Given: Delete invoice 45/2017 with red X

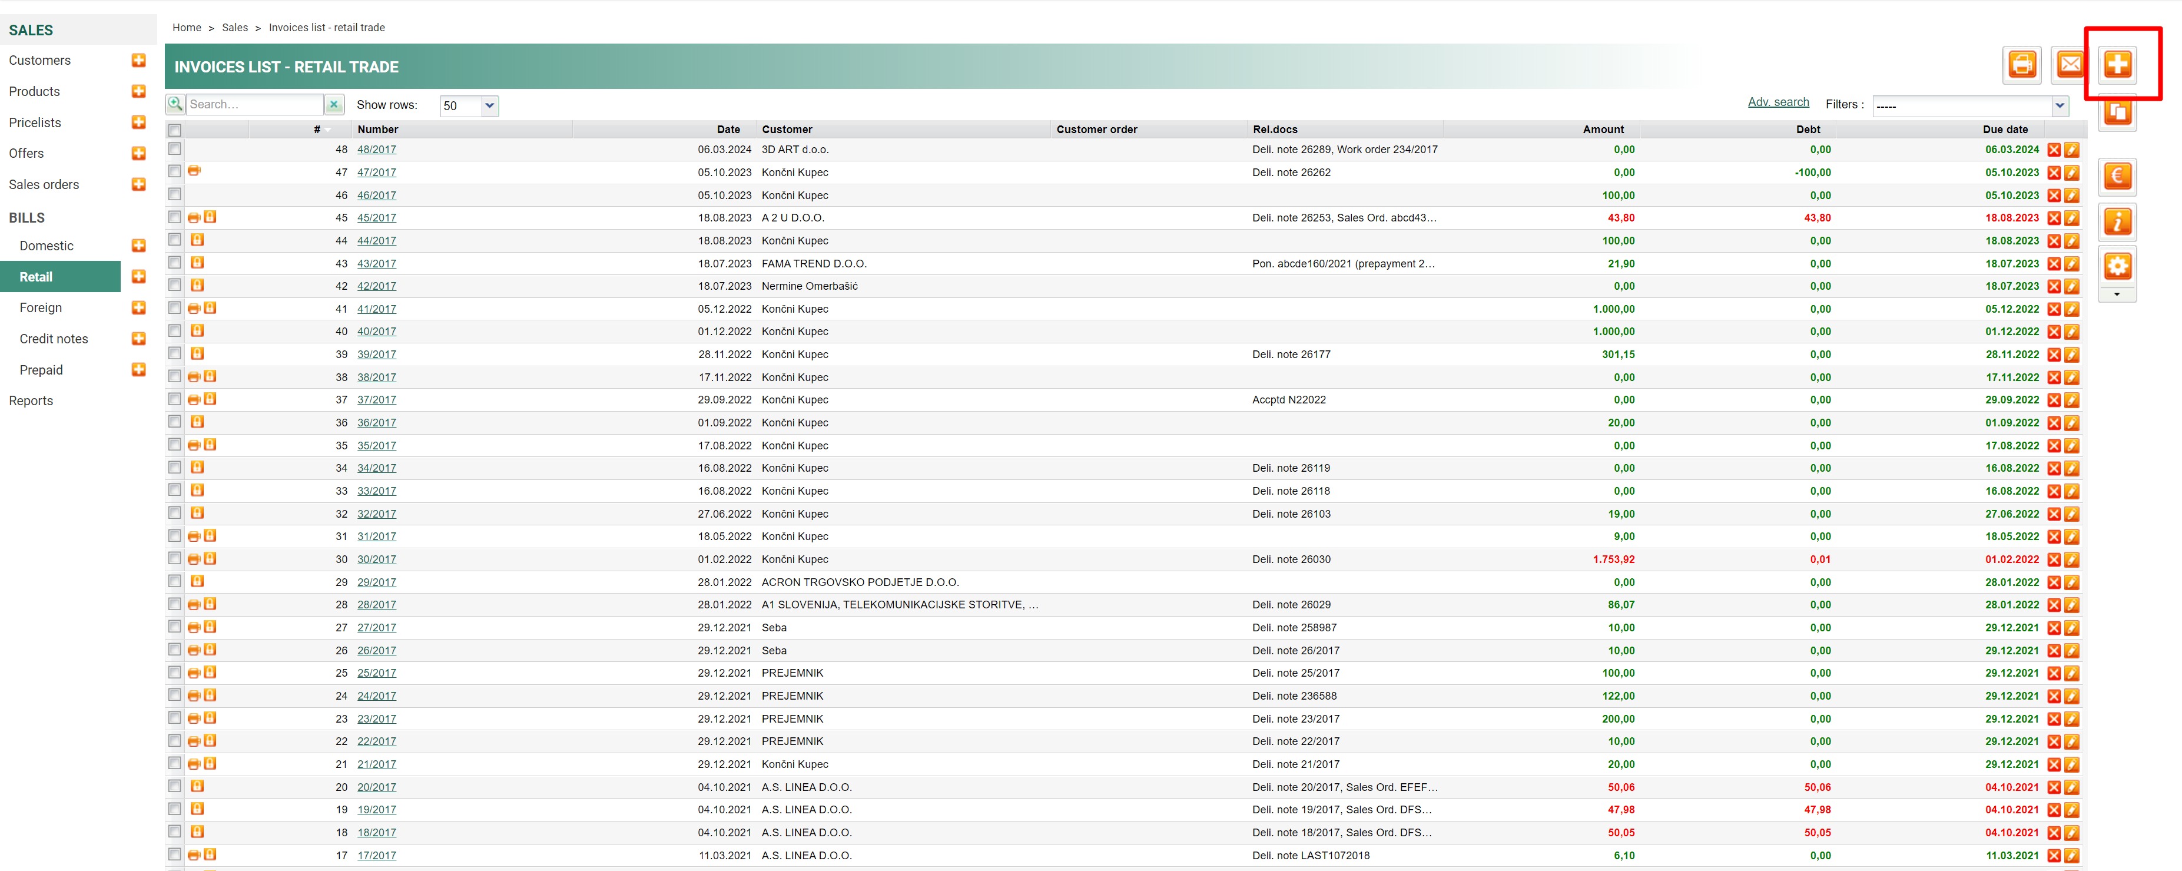Looking at the screenshot, I should pos(2054,218).
